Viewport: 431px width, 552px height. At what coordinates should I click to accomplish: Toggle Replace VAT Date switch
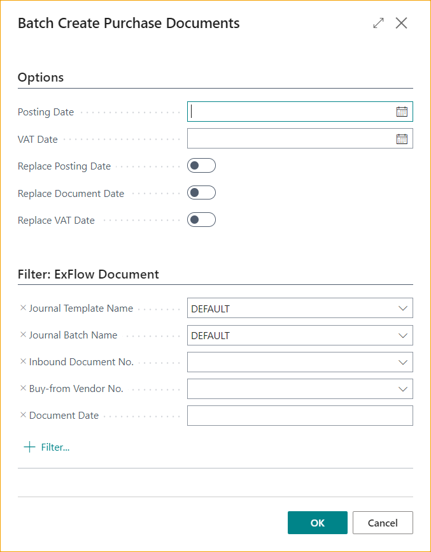pyautogui.click(x=201, y=220)
